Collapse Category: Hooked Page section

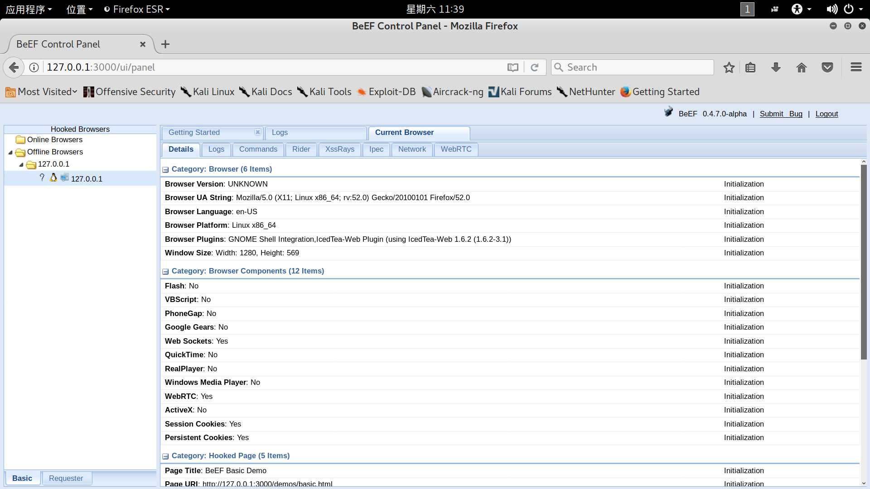pyautogui.click(x=165, y=456)
